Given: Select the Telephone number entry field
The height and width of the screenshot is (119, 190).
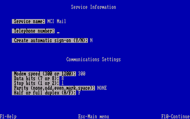Looking at the screenshot, I should 58,31.
